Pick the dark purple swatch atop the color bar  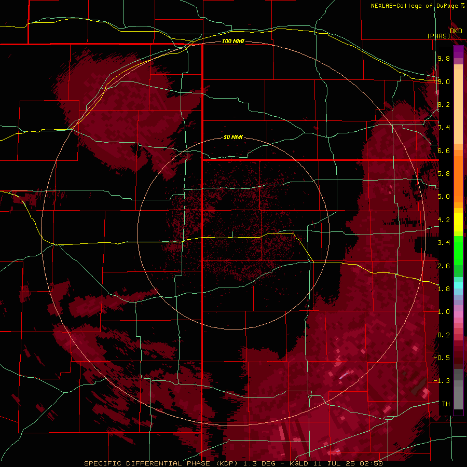tap(458, 52)
